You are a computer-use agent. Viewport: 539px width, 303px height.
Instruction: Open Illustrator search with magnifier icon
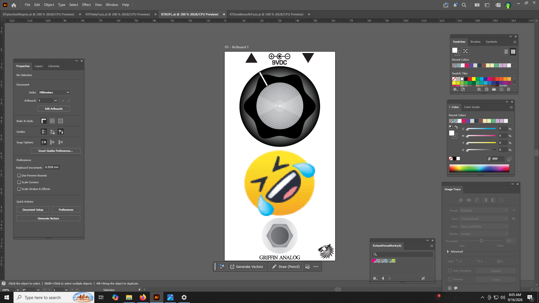pos(464,5)
